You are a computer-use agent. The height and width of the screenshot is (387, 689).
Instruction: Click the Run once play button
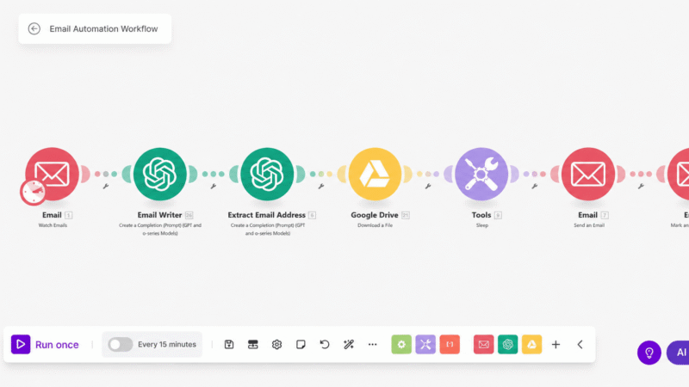21,345
